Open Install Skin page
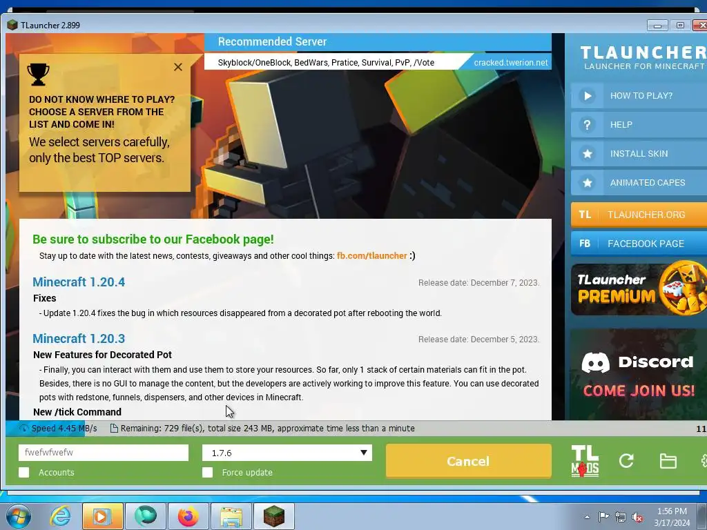Screen dimensions: 707x530 639,154
